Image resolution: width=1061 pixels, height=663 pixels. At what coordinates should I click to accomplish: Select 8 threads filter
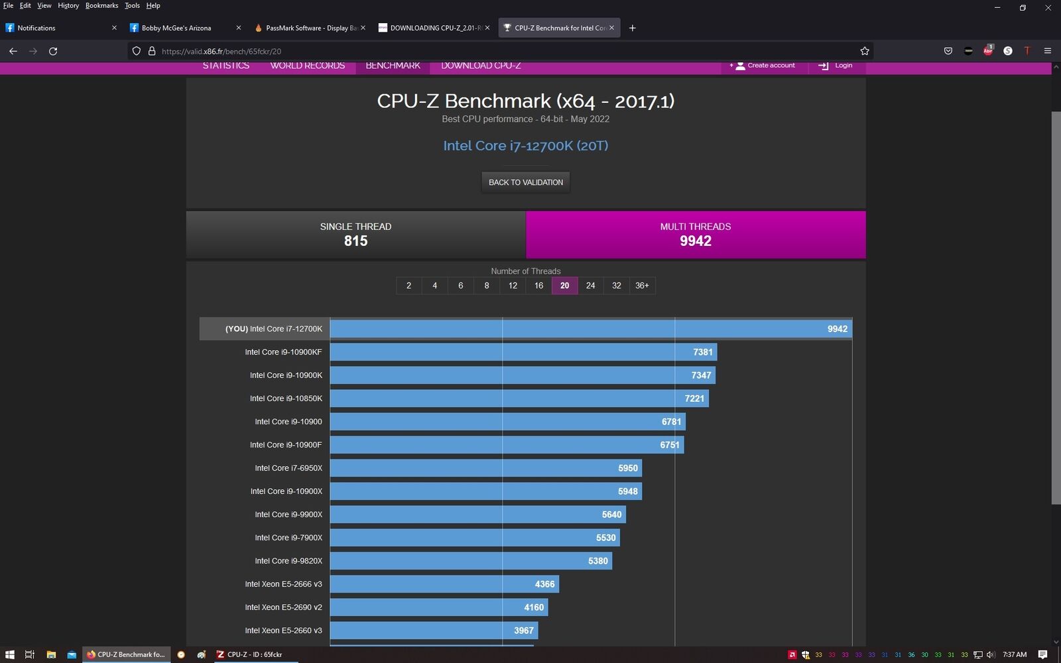[x=487, y=286]
